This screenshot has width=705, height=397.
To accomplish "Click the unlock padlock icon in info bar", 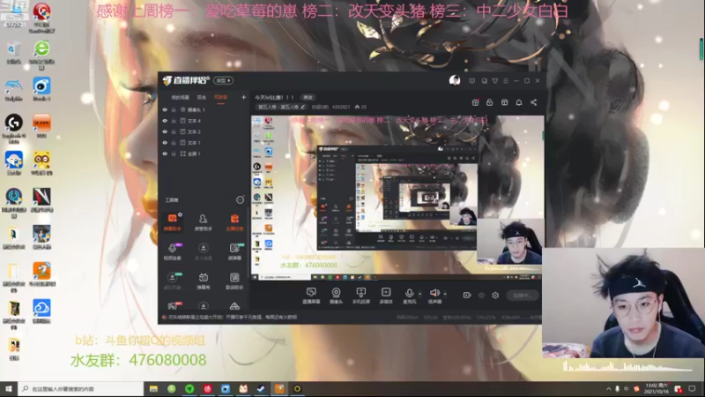I will pyautogui.click(x=490, y=102).
